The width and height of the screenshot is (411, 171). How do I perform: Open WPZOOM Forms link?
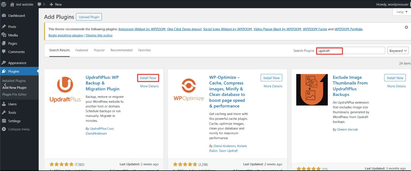(315, 29)
